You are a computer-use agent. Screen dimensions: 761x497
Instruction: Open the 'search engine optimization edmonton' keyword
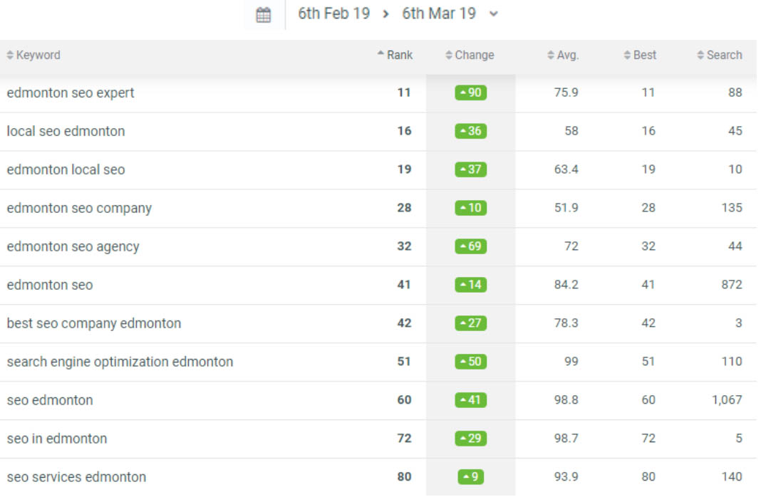pos(120,362)
